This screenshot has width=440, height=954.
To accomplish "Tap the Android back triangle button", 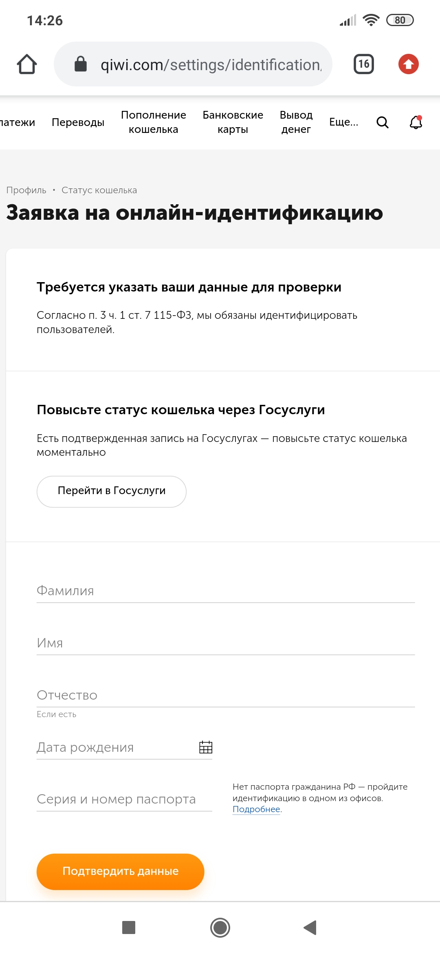I will point(310,927).
